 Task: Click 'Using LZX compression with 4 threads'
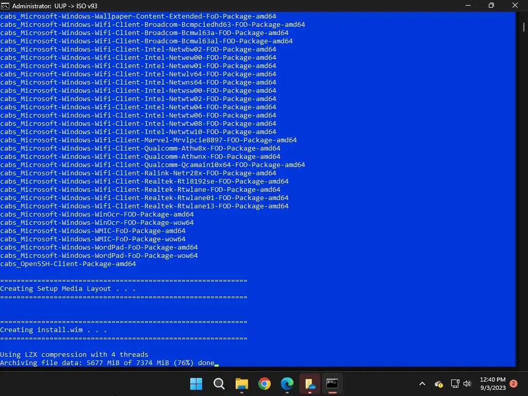[74, 355]
